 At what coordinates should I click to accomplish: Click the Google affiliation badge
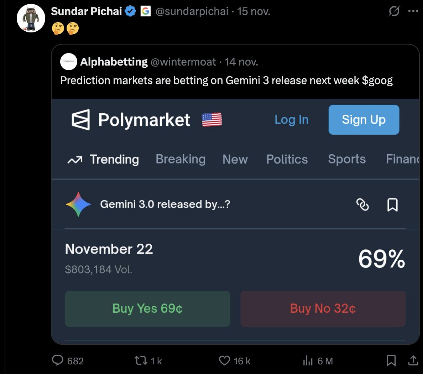pyautogui.click(x=145, y=11)
